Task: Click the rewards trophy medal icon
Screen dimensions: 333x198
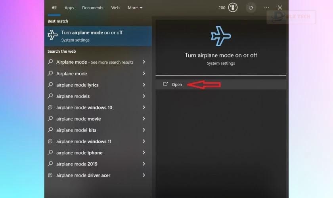Action: [233, 8]
